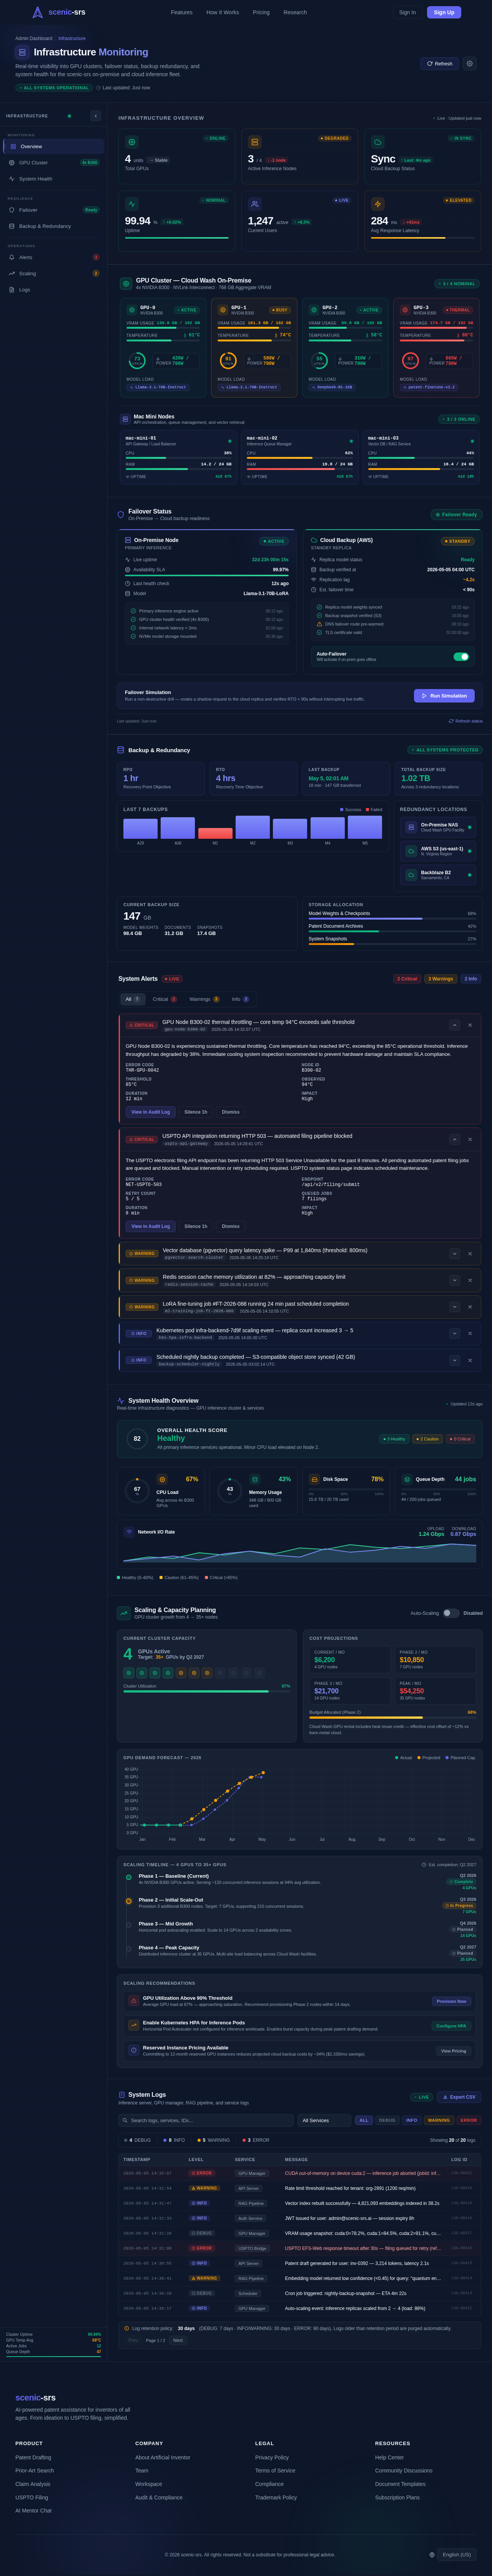Open settings gear icon beside Refresh
Image resolution: width=492 pixels, height=2576 pixels.
tap(470, 63)
